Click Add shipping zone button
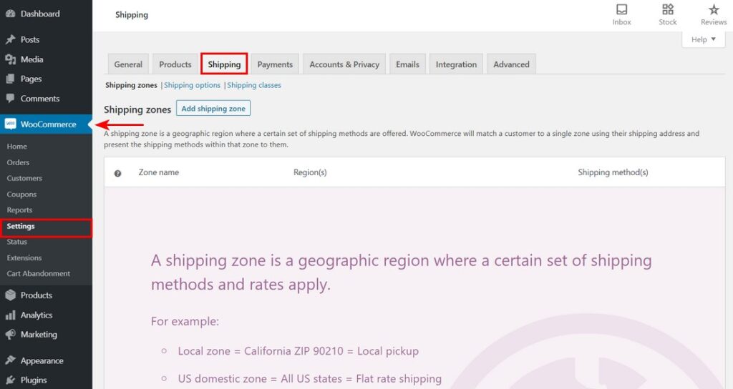The width and height of the screenshot is (733, 389). (213, 109)
